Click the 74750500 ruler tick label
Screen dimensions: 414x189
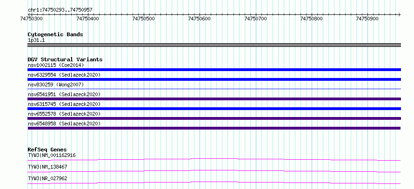pyautogui.click(x=144, y=19)
